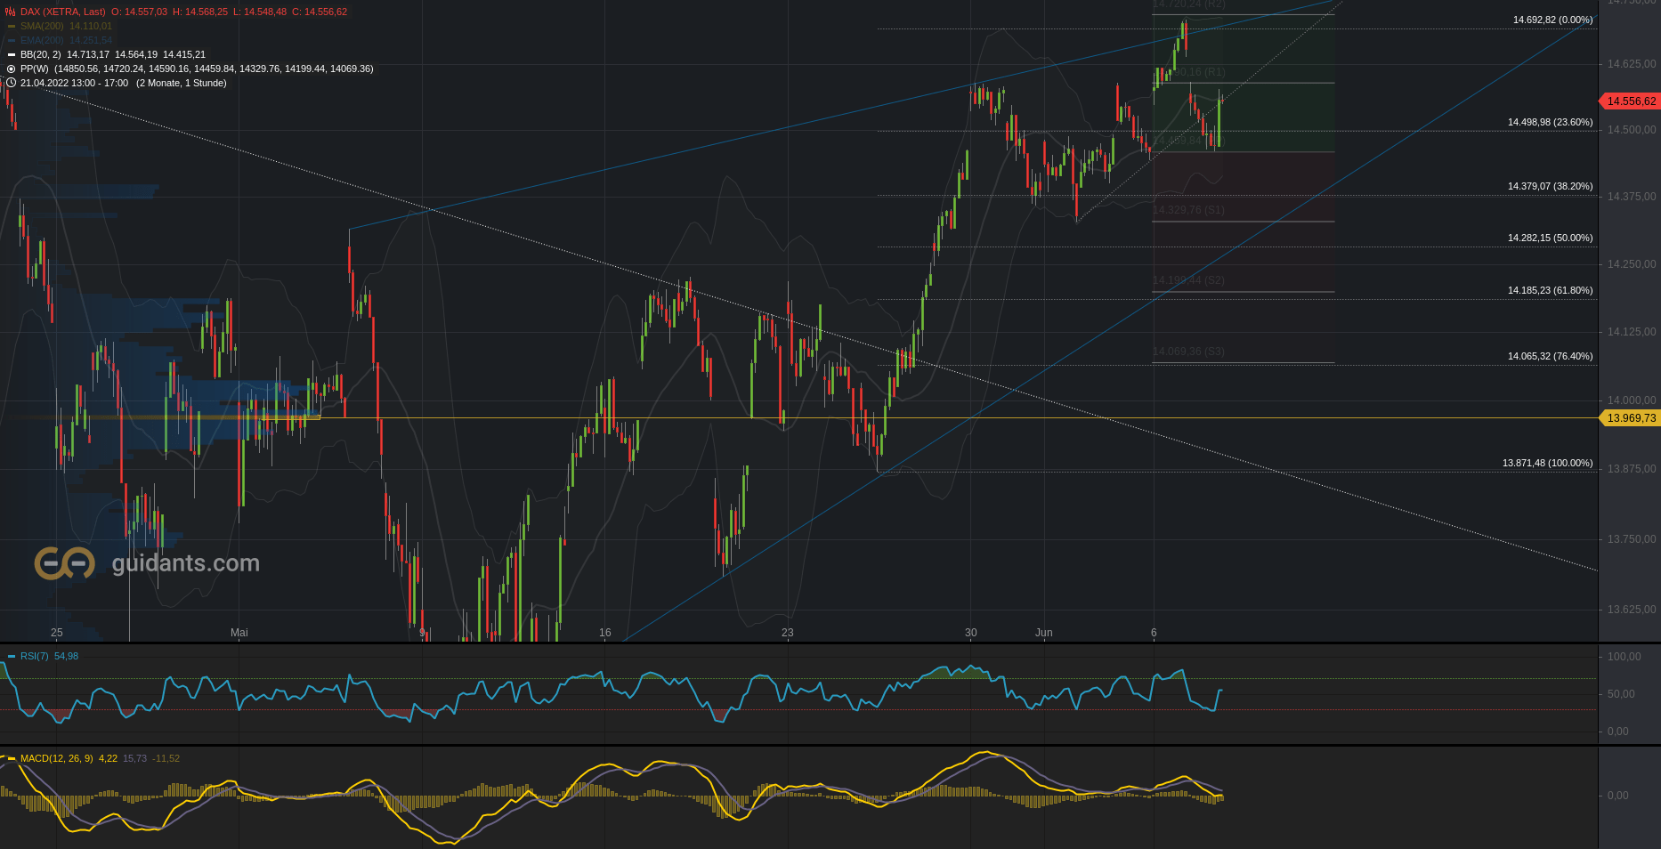The width and height of the screenshot is (1661, 849).
Task: Click the RSI(7) blue line marker
Action: point(12,656)
